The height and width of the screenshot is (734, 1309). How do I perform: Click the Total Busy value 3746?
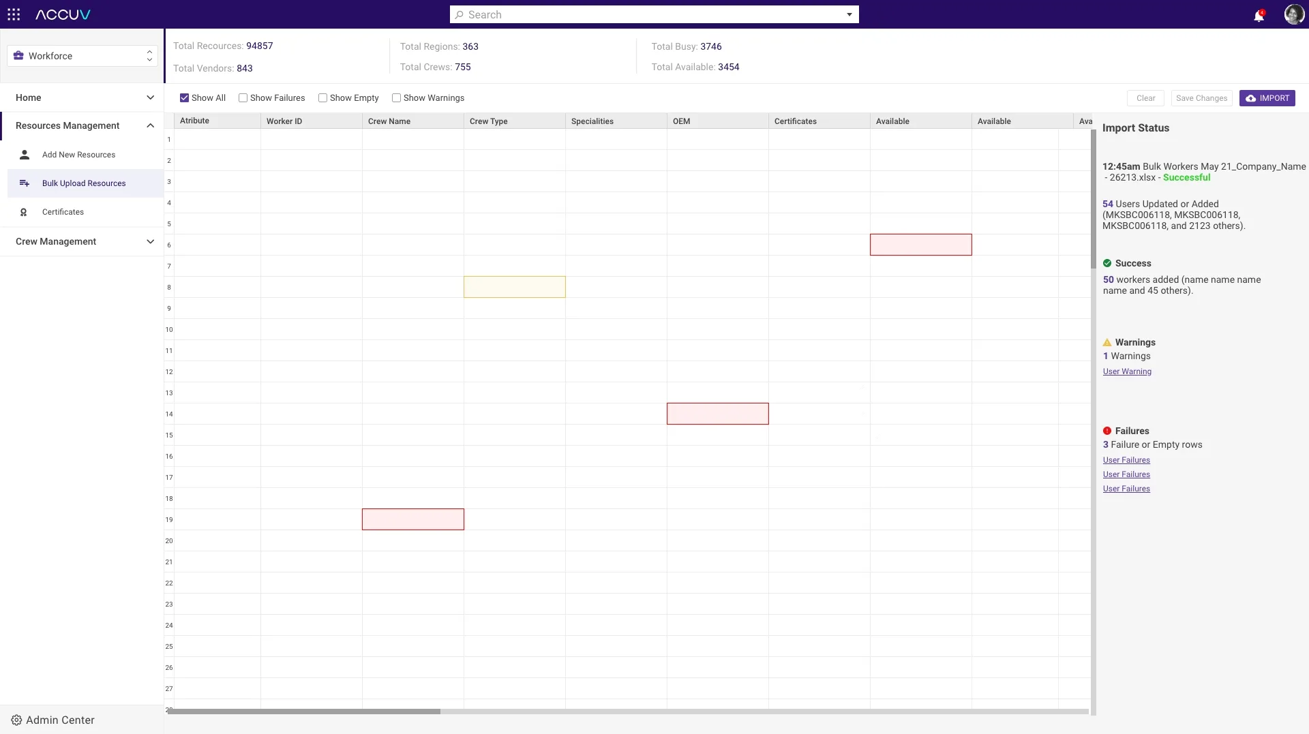click(711, 46)
